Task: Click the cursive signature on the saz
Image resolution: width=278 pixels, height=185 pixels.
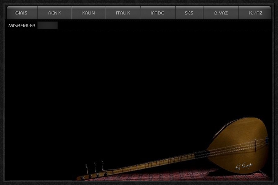Action: (244, 167)
